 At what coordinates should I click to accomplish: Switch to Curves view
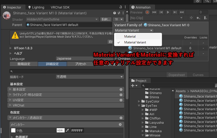click(x=198, y=75)
